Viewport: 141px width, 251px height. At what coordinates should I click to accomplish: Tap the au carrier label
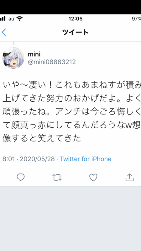(11, 19)
